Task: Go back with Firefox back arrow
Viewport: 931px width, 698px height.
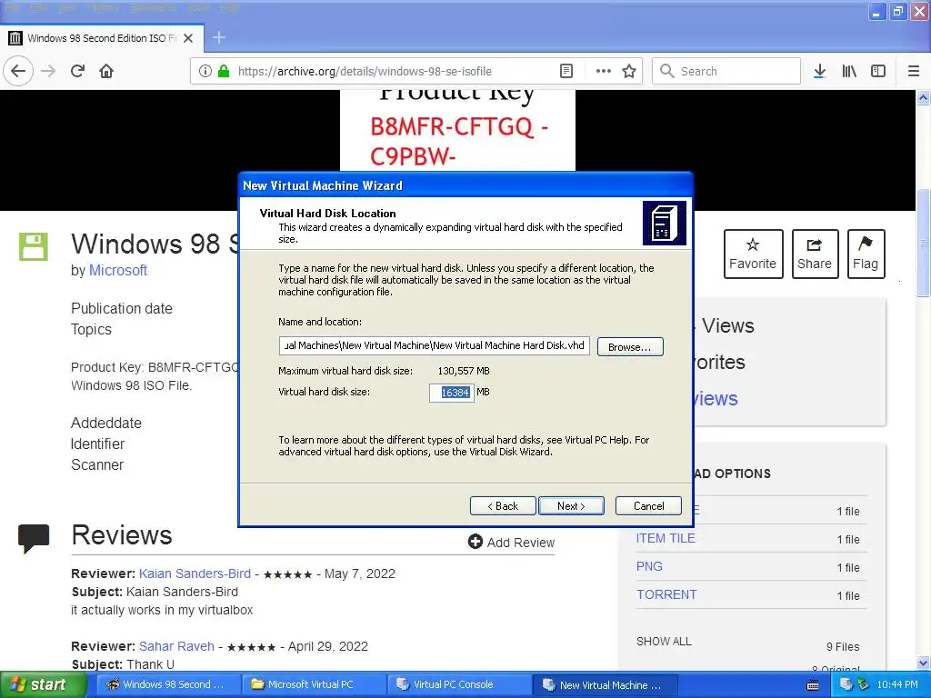Action: (18, 71)
